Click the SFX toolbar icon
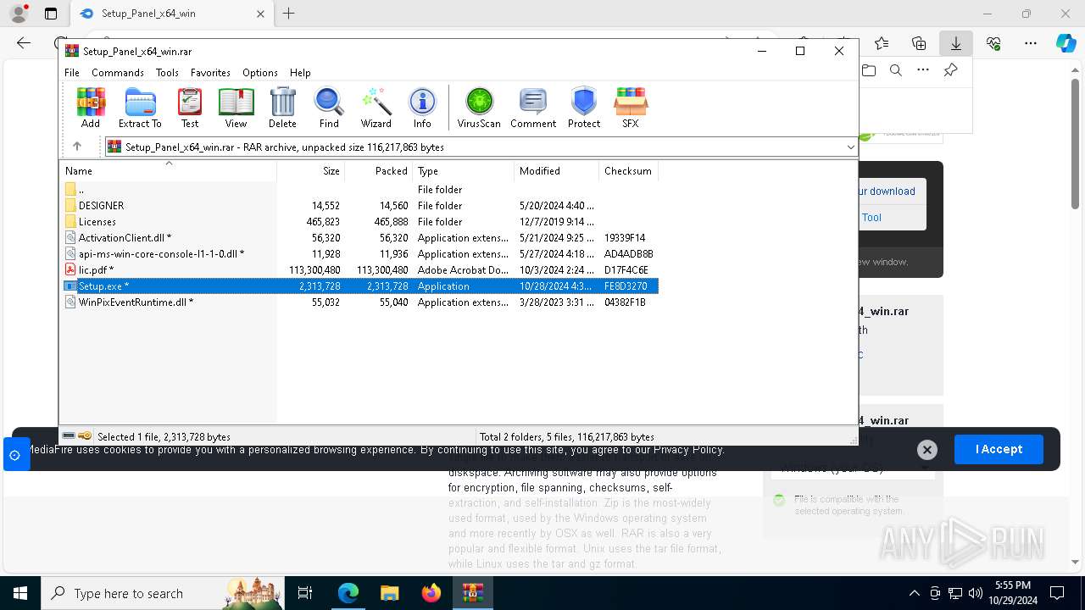The height and width of the screenshot is (610, 1085). (631, 108)
